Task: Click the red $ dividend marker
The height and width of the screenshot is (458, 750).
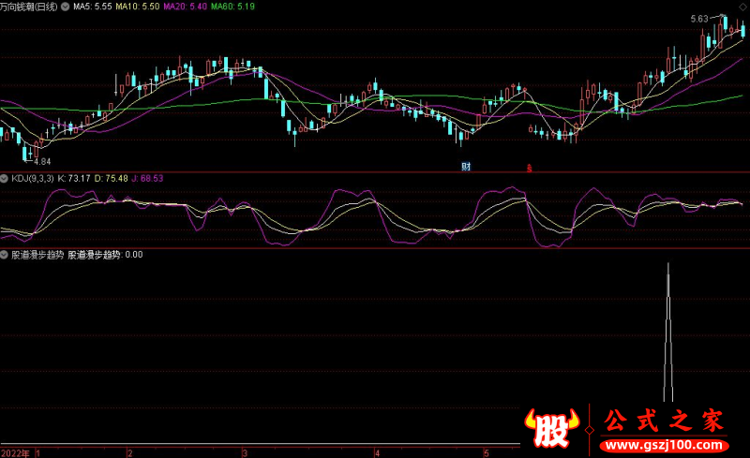Action: click(529, 169)
